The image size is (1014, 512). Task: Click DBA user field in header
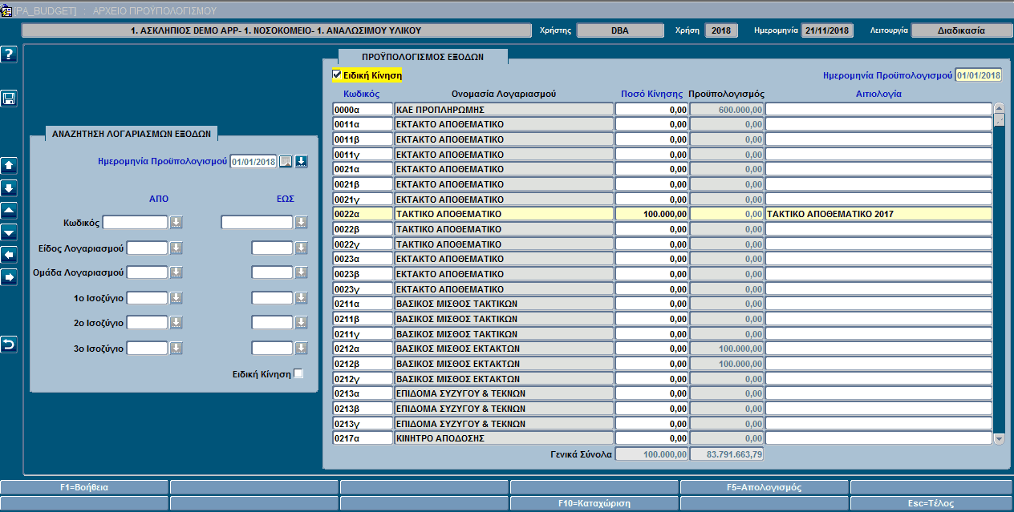(x=620, y=30)
